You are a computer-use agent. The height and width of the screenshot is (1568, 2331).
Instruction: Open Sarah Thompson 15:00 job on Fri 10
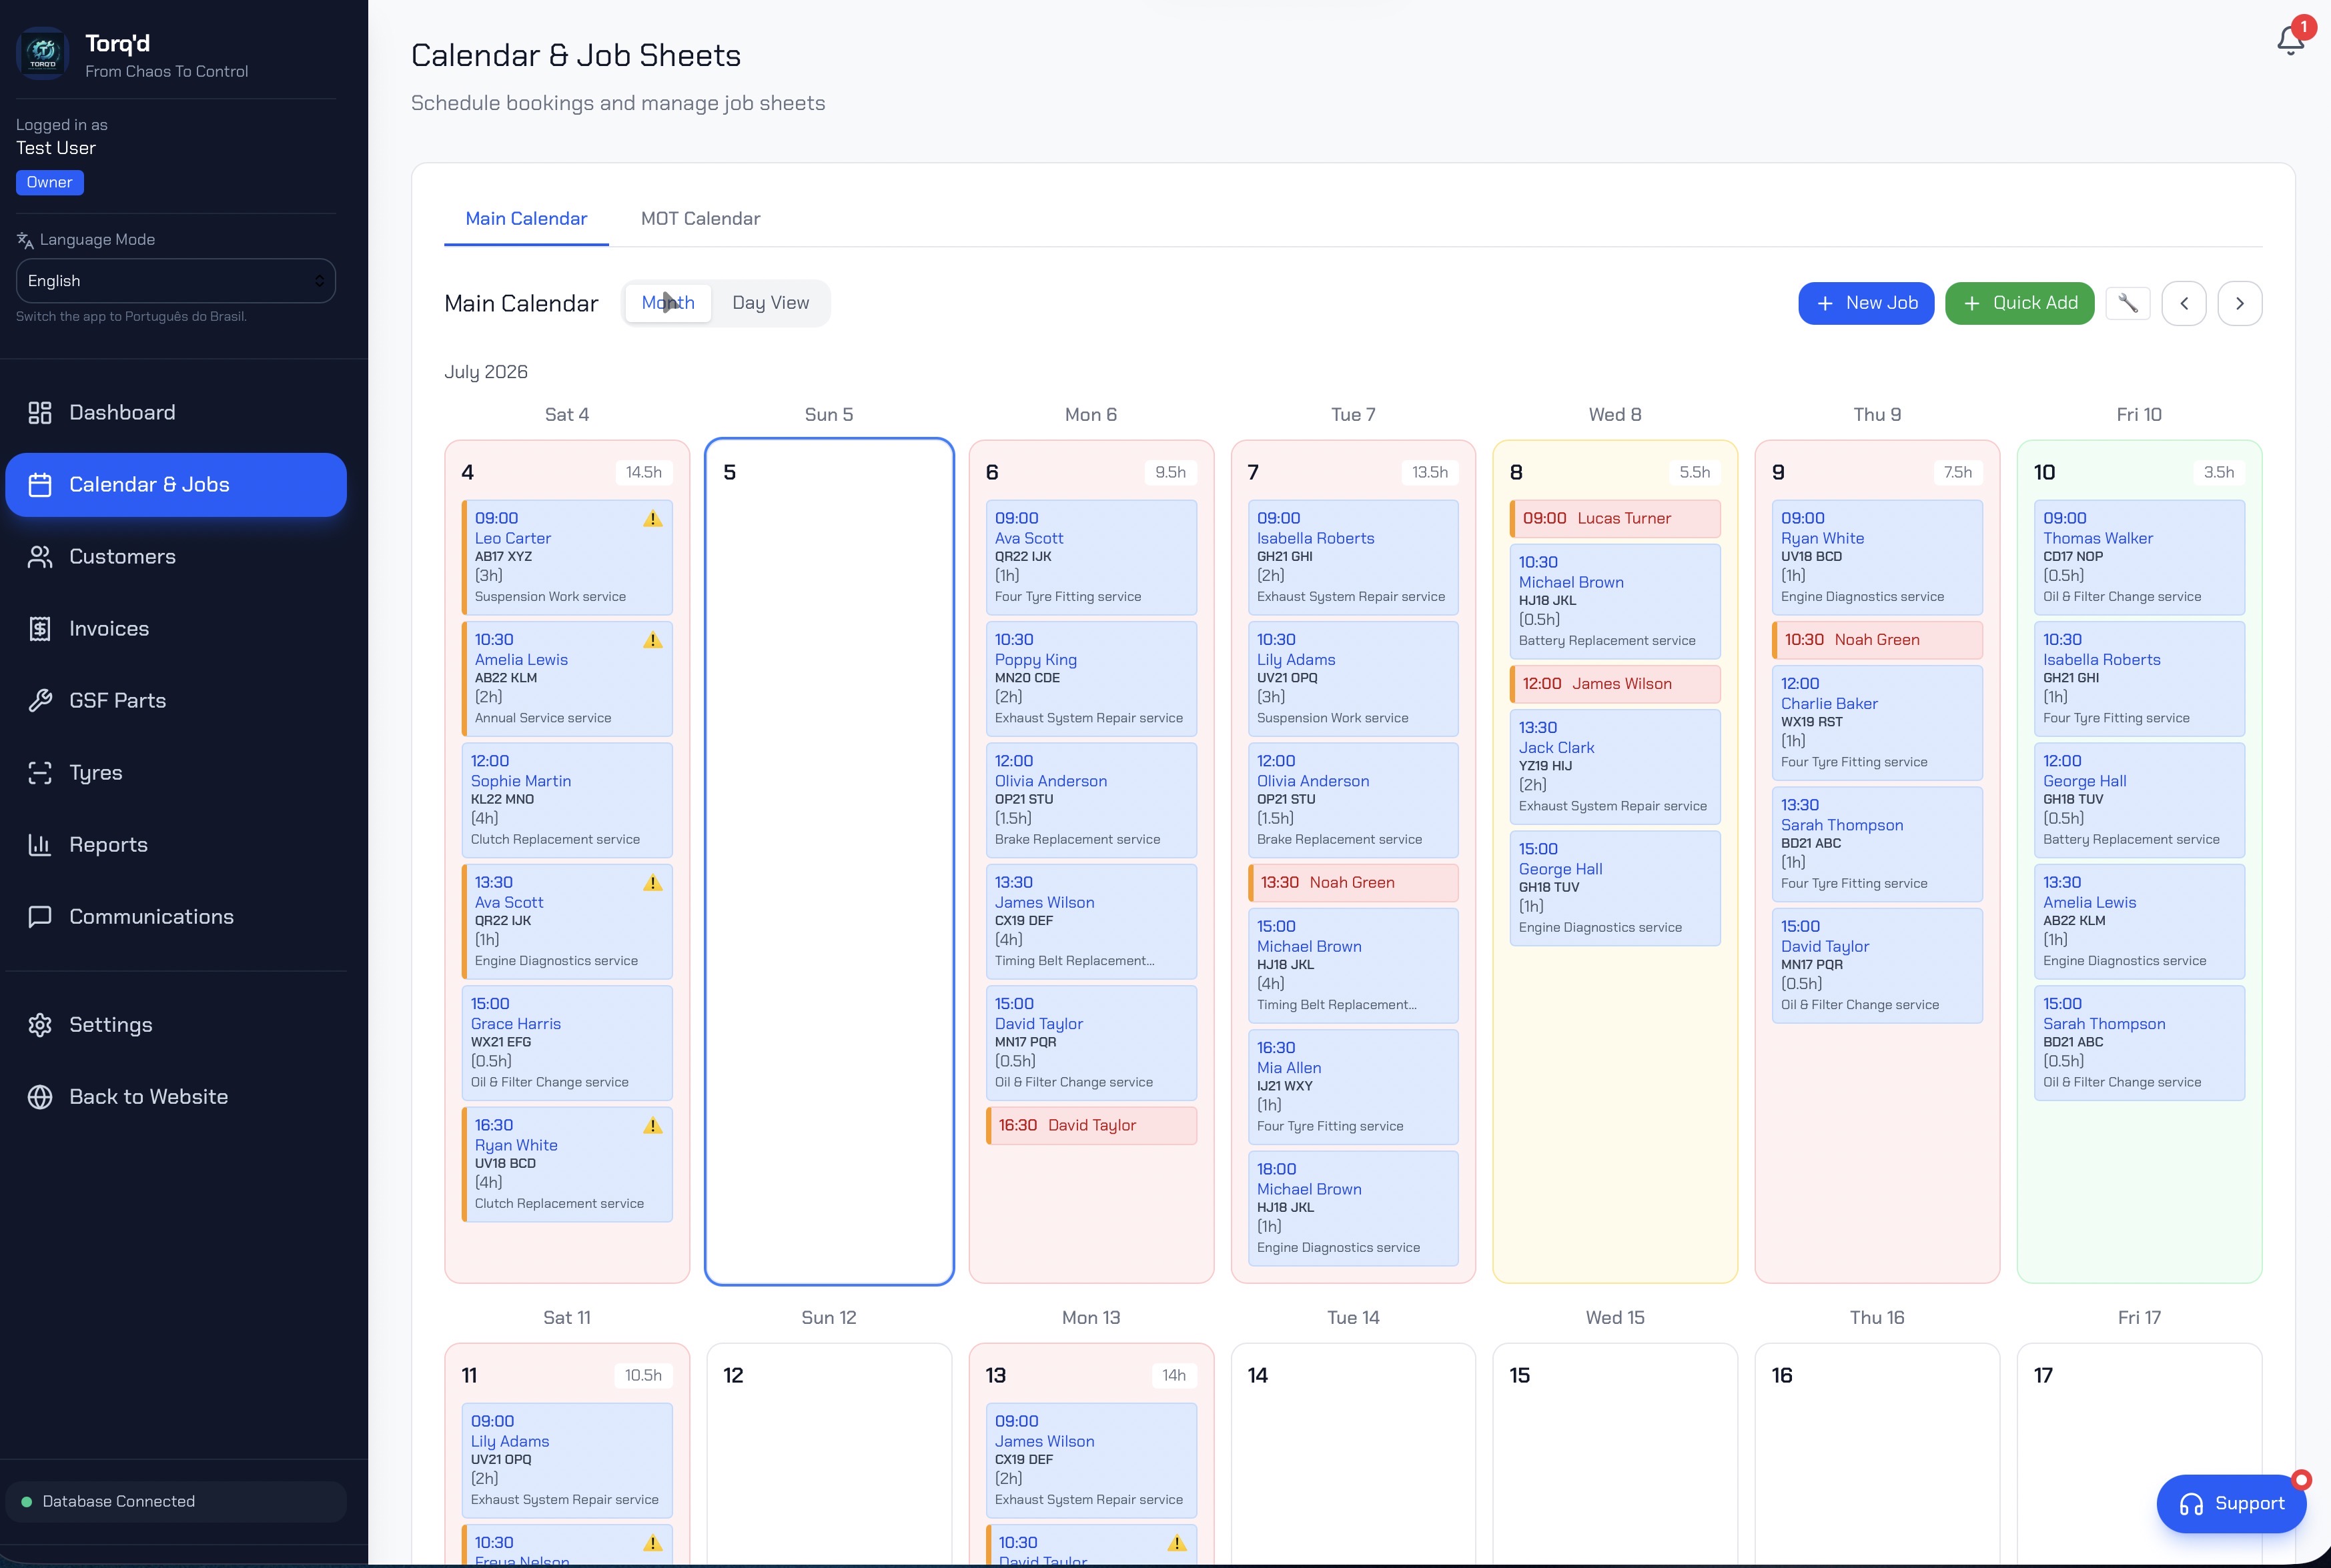click(2139, 1043)
